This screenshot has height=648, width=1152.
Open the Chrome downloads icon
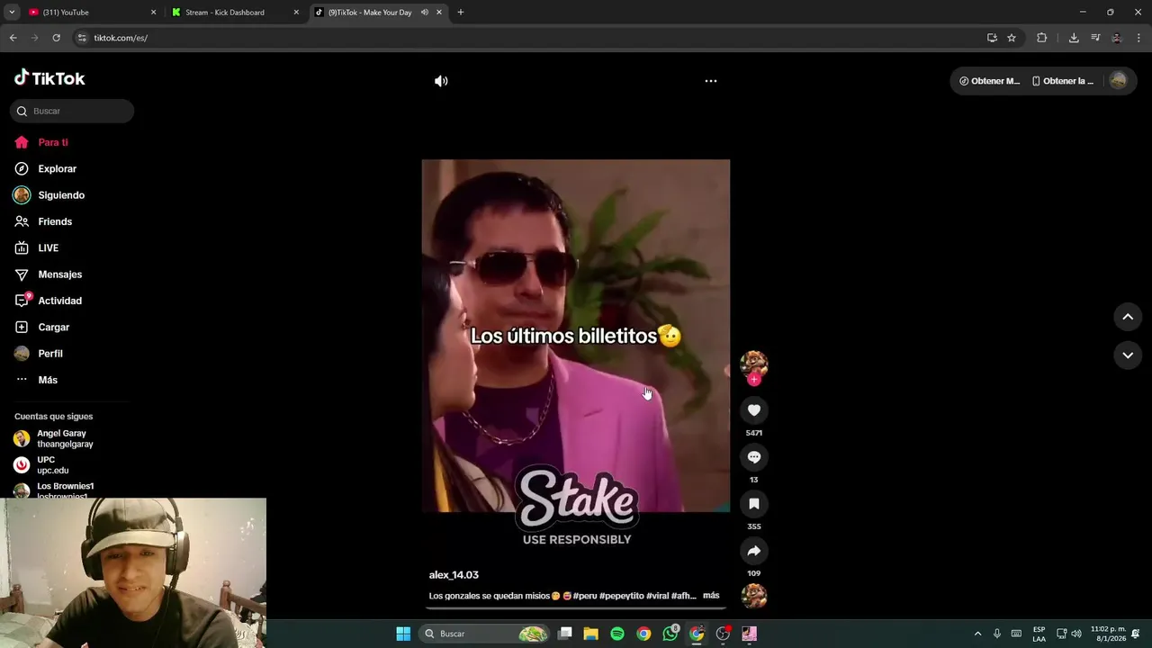1074,38
